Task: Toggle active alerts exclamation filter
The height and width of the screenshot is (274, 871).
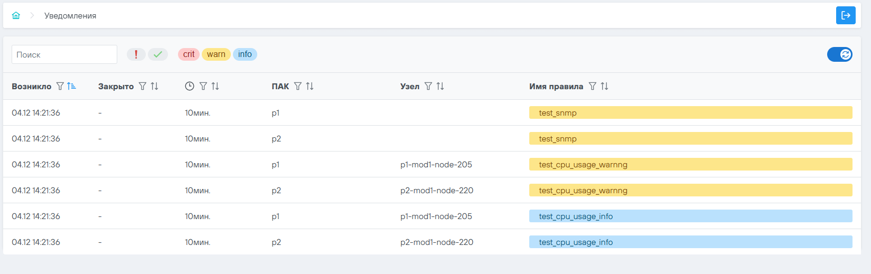Action: click(136, 54)
